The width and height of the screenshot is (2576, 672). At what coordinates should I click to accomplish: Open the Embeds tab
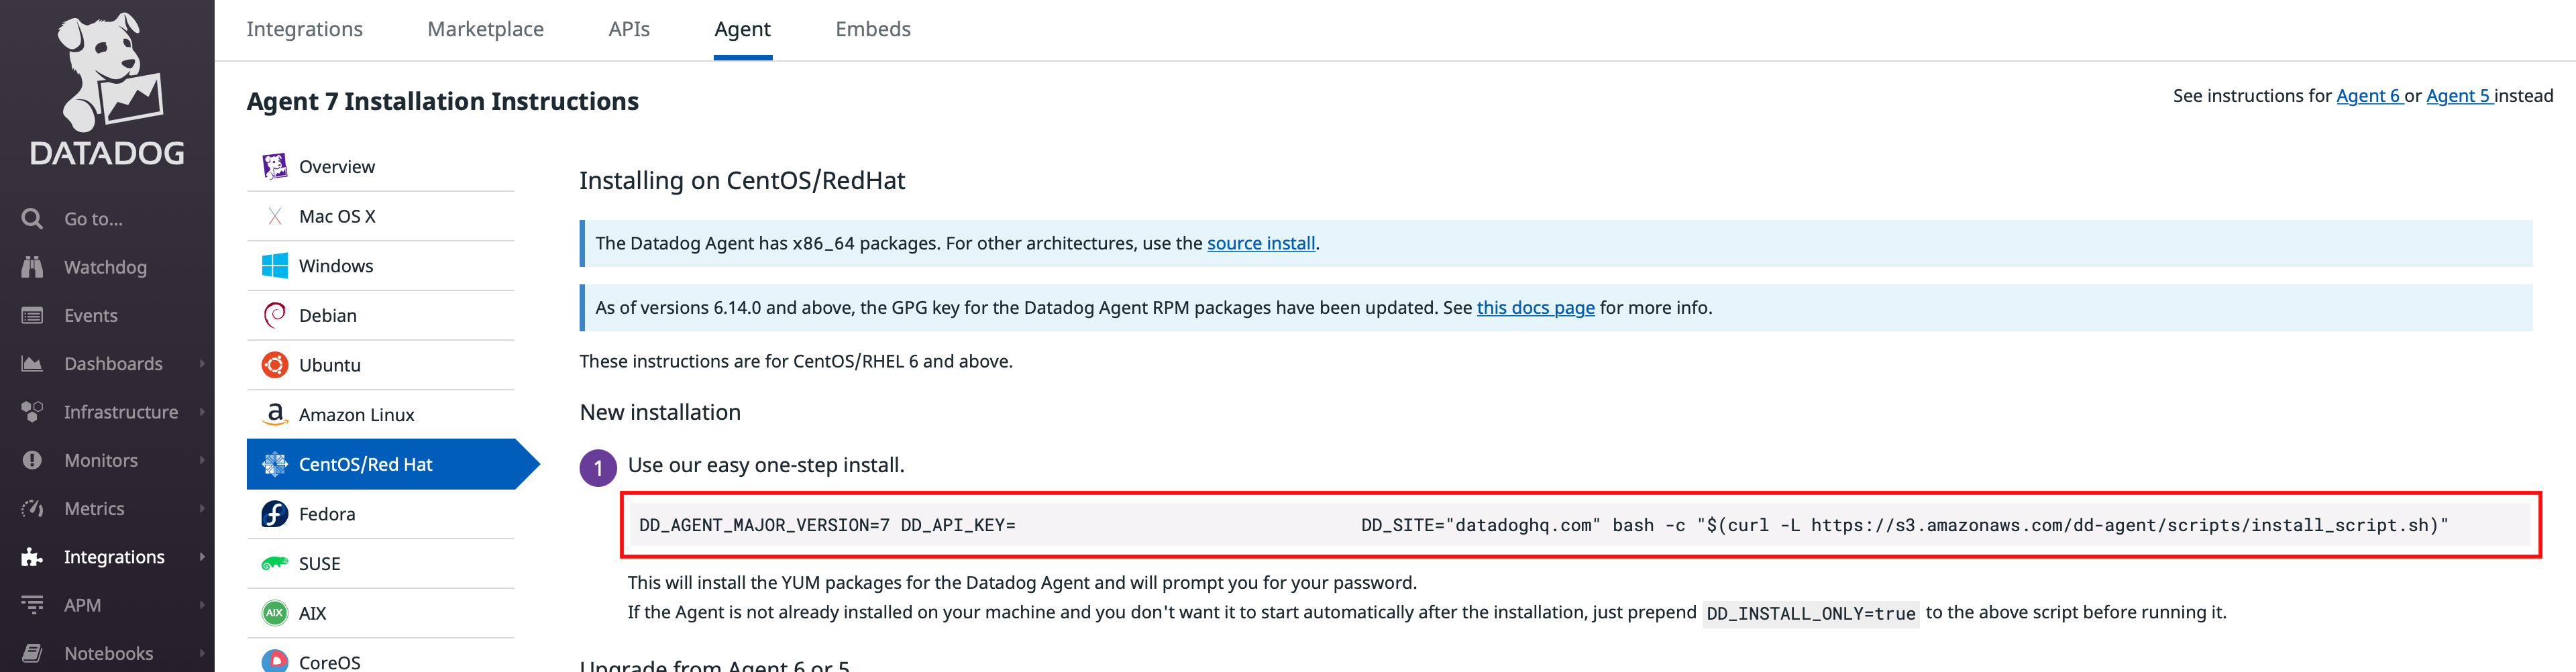coord(873,29)
